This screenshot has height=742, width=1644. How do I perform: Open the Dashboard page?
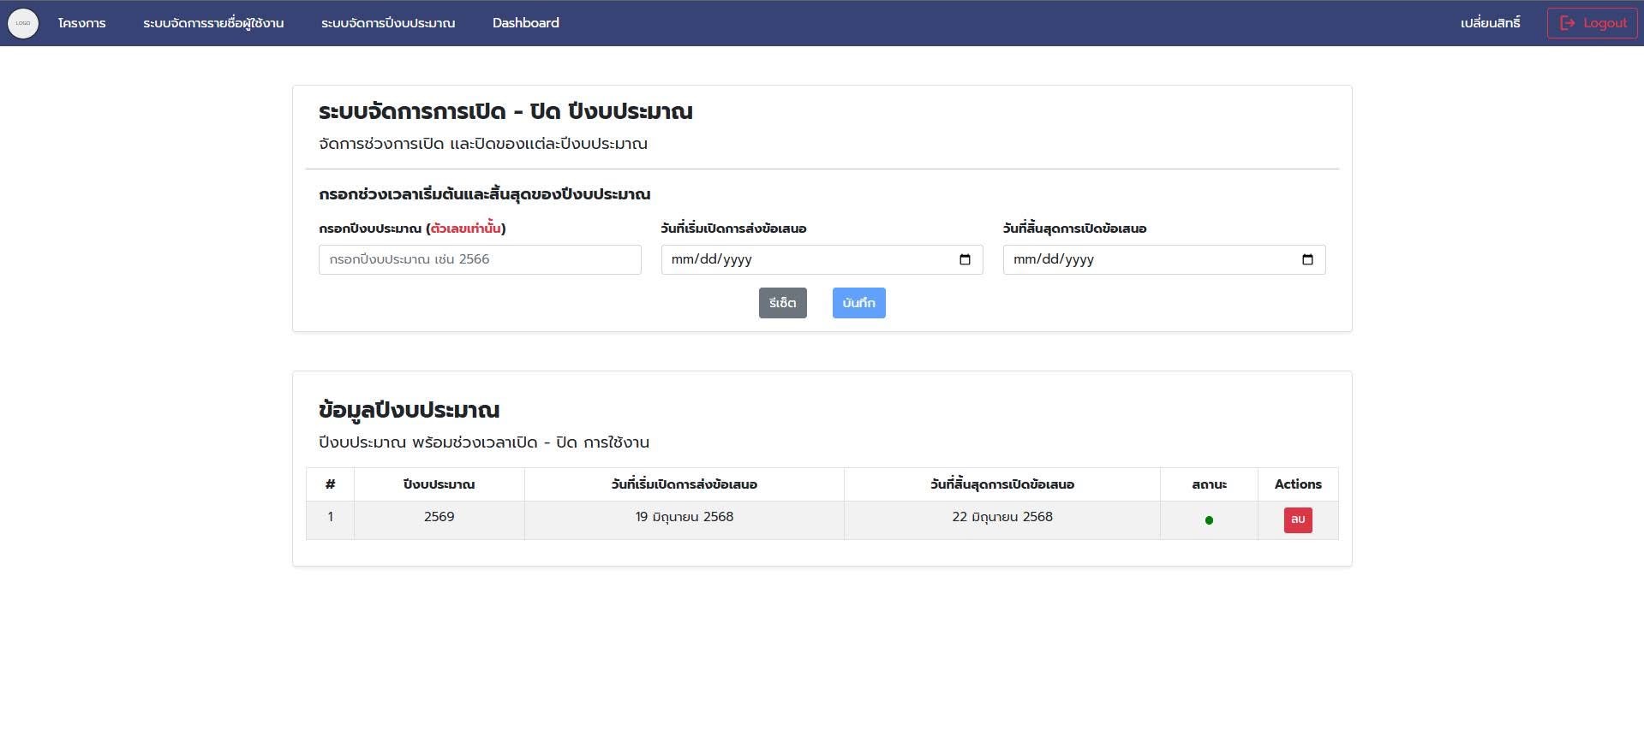[x=525, y=23]
